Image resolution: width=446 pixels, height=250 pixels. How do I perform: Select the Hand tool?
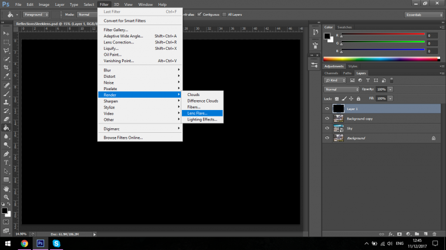click(x=6, y=189)
